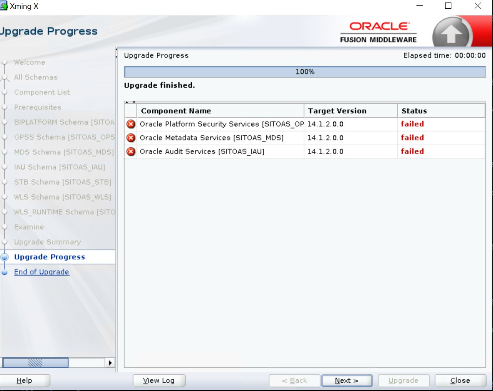Sort by Status column header
This screenshot has width=493, height=391.
click(x=441, y=111)
